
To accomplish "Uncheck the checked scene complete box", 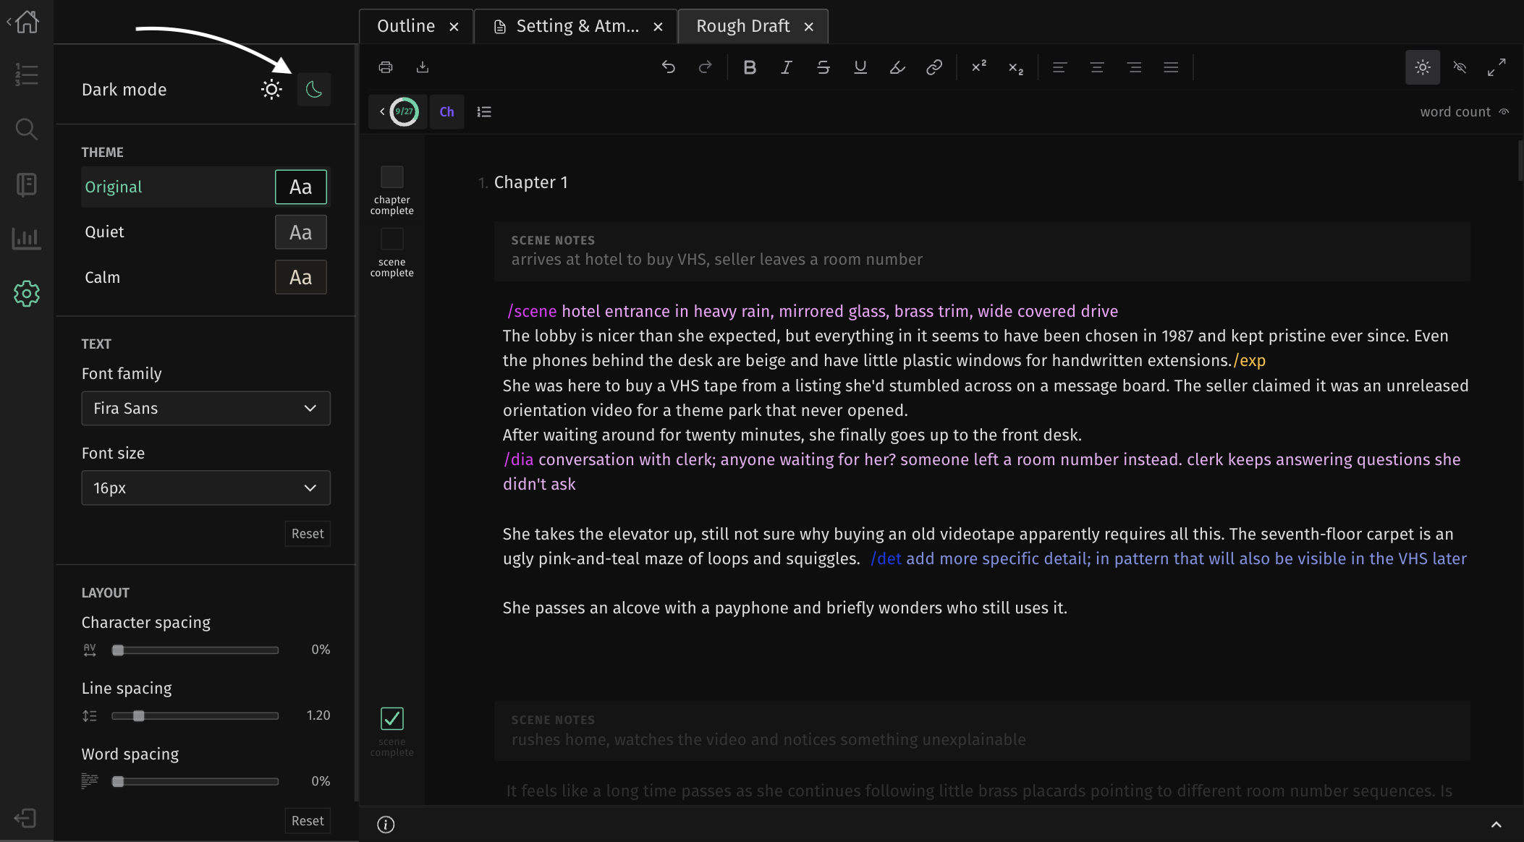I will tap(392, 718).
